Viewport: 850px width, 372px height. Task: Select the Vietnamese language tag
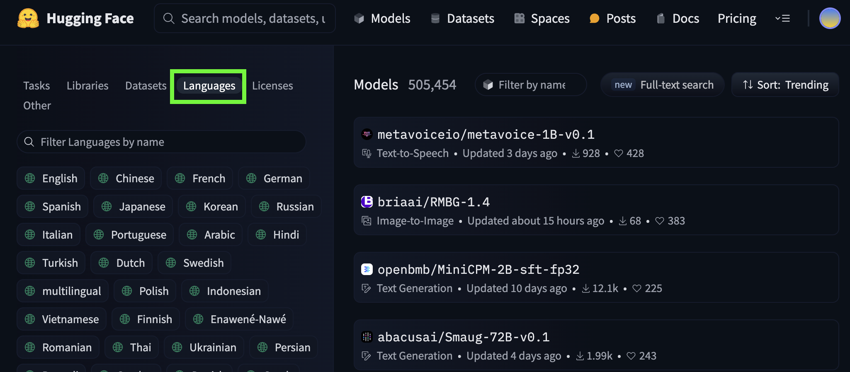(62, 319)
